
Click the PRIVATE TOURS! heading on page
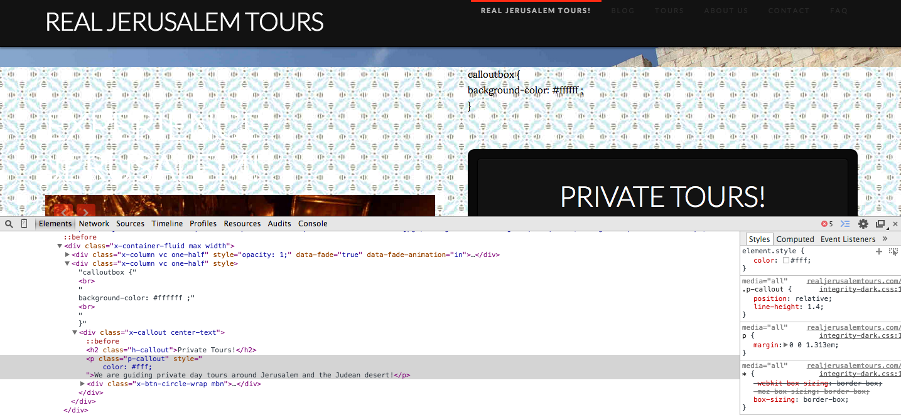pyautogui.click(x=662, y=197)
